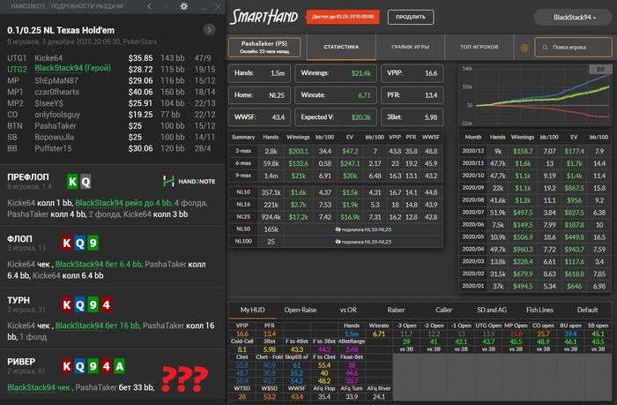Viewport: 617px width, 405px height.
Task: Toggle the BB chart unit button
Action: tap(600, 70)
